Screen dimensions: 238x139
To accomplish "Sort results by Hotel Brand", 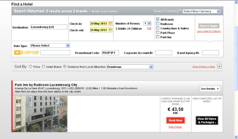I will click(44, 66).
